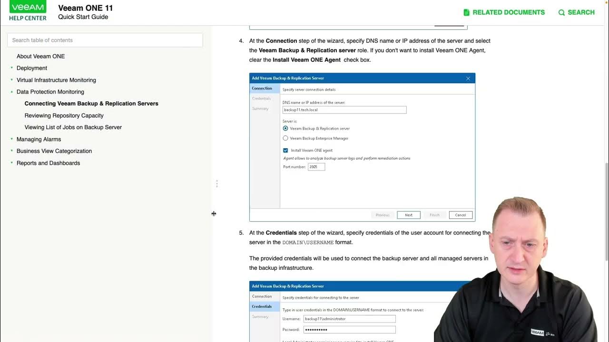Open Viewing List of Jobs on Backup Server
609x342 pixels.
(x=73, y=127)
